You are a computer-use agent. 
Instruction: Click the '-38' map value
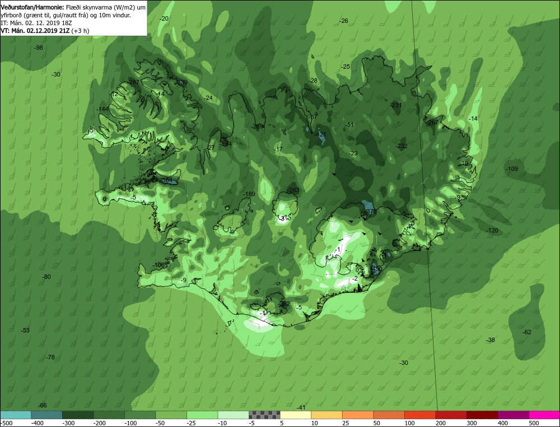(x=491, y=340)
